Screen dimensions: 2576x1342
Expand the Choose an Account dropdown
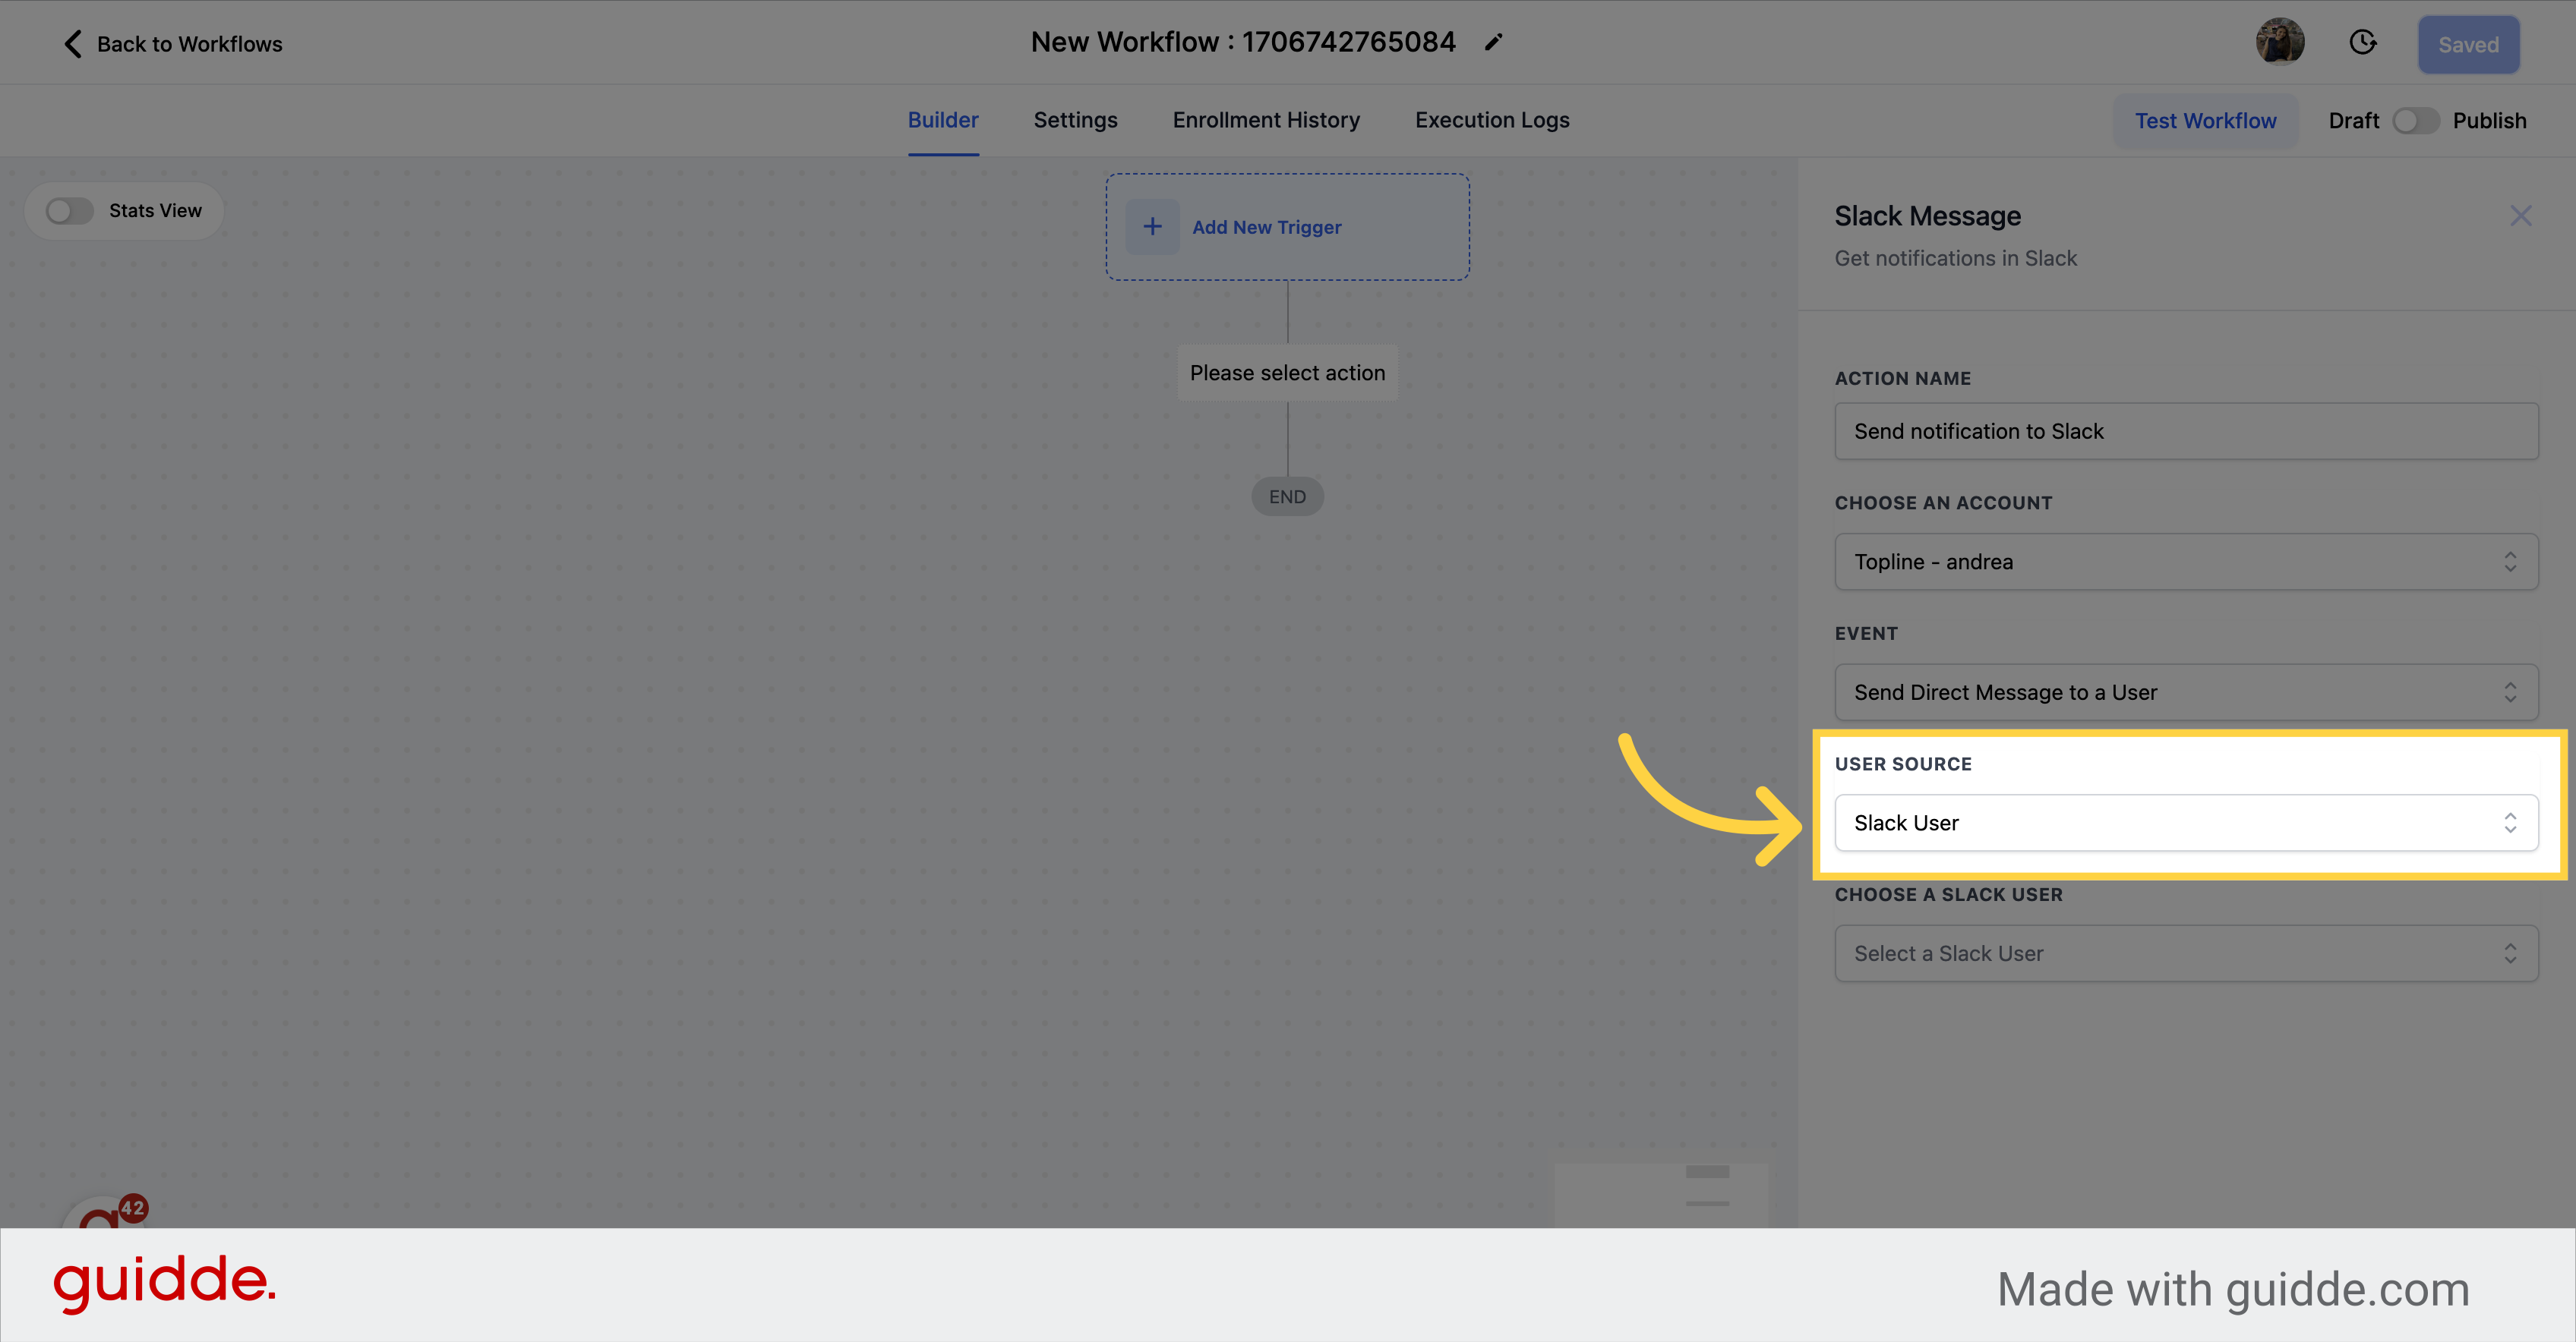2188,560
